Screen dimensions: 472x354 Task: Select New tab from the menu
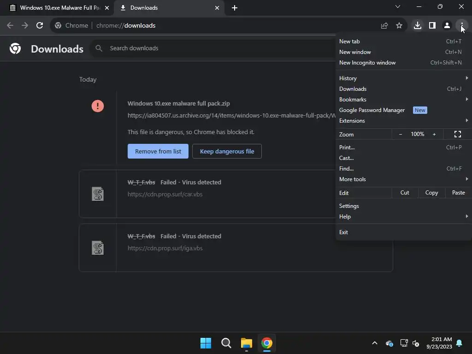(x=404, y=41)
